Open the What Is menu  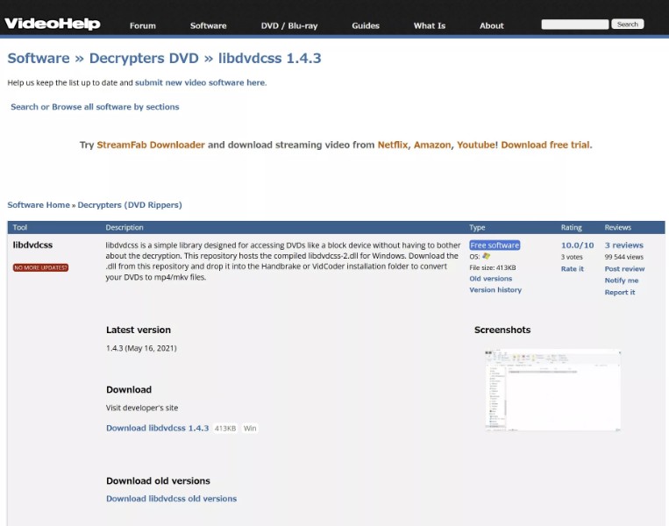coord(430,25)
